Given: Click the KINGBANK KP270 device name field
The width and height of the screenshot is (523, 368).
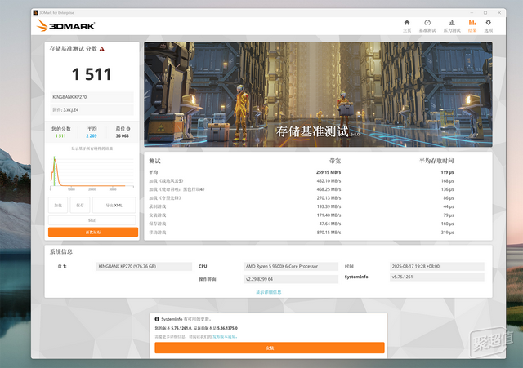Looking at the screenshot, I should [x=92, y=97].
